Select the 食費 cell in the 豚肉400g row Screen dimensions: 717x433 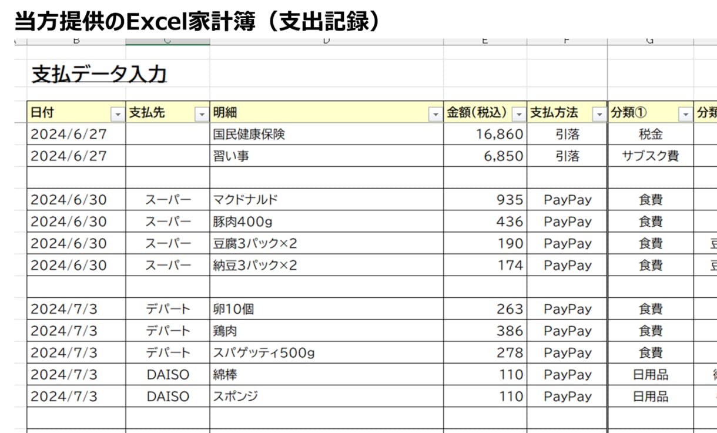[651, 221]
